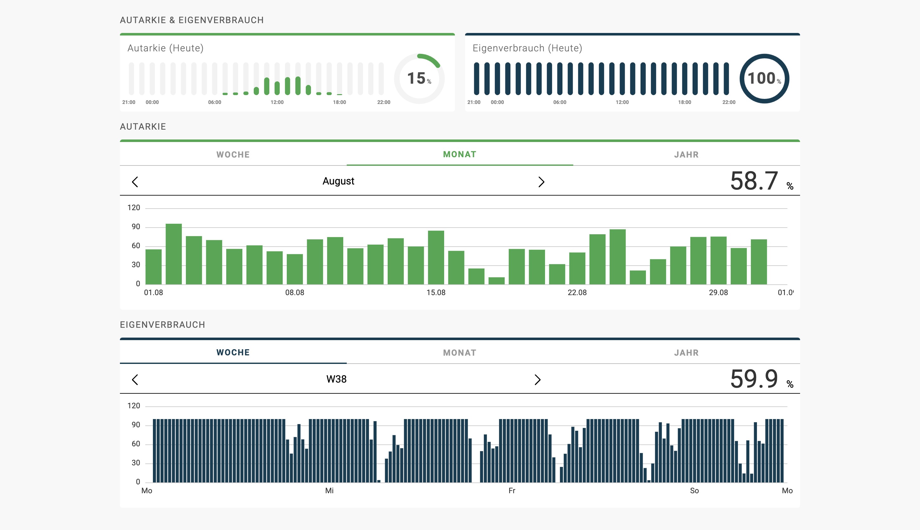Open Jahr tab in Eigenverbrauch section
Image resolution: width=920 pixels, height=530 pixels.
[686, 353]
